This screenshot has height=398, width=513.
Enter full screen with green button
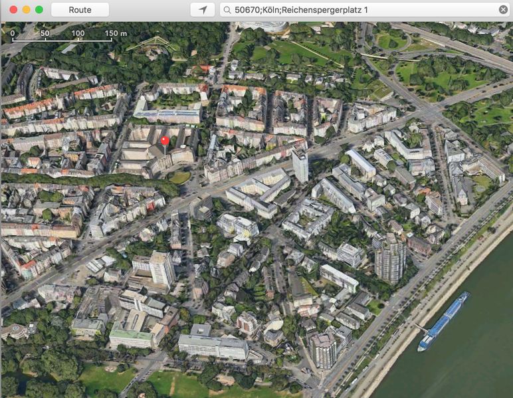point(39,10)
